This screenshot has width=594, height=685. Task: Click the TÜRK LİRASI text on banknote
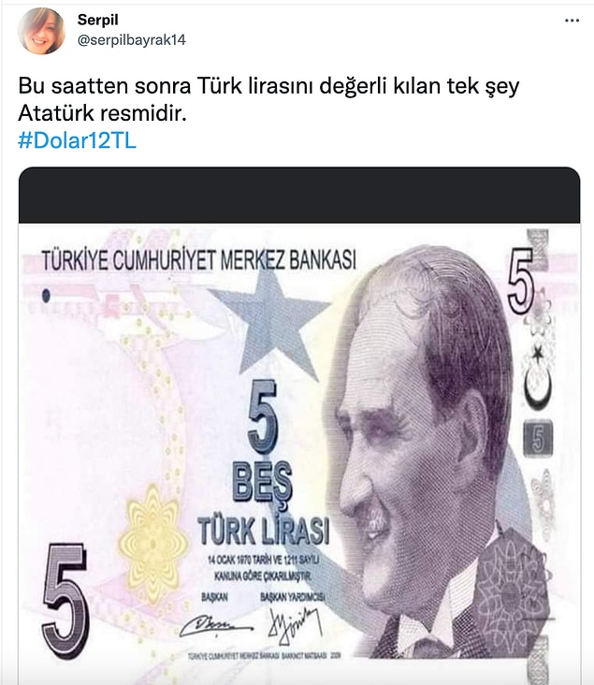pyautogui.click(x=264, y=532)
